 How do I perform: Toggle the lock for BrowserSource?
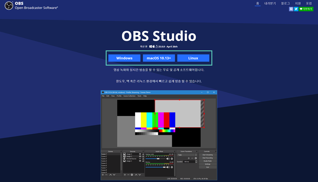click(x=143, y=159)
